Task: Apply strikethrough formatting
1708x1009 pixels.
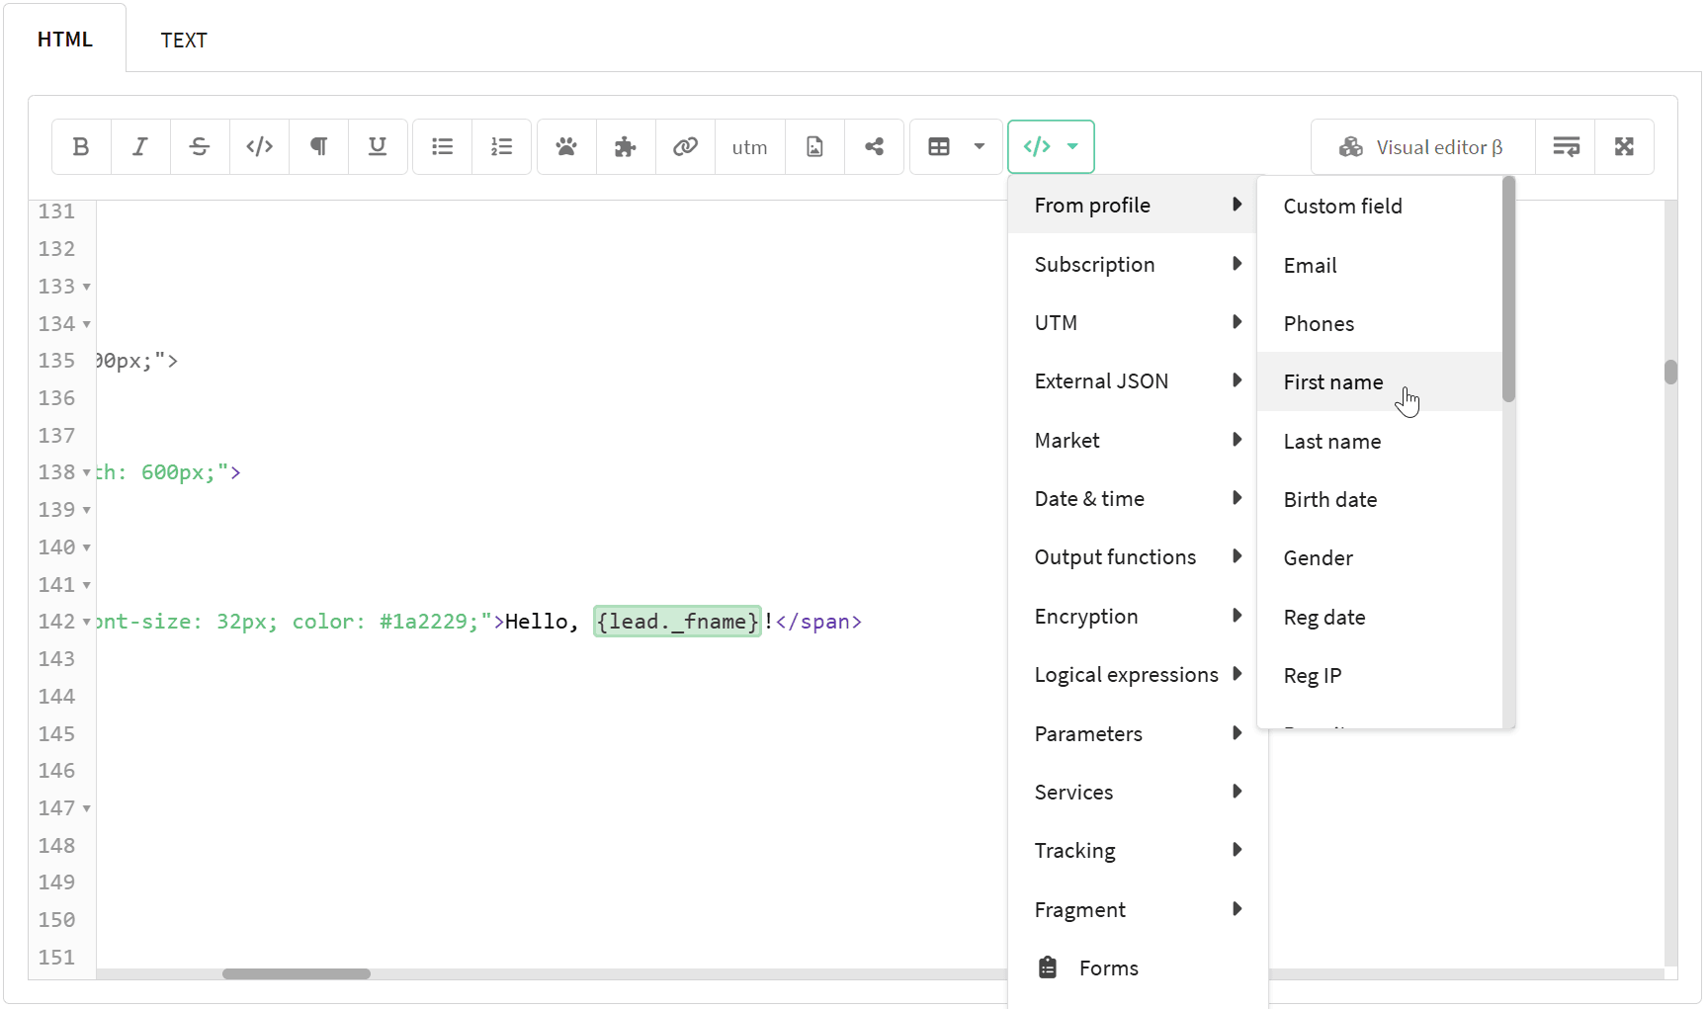Action: (200, 147)
